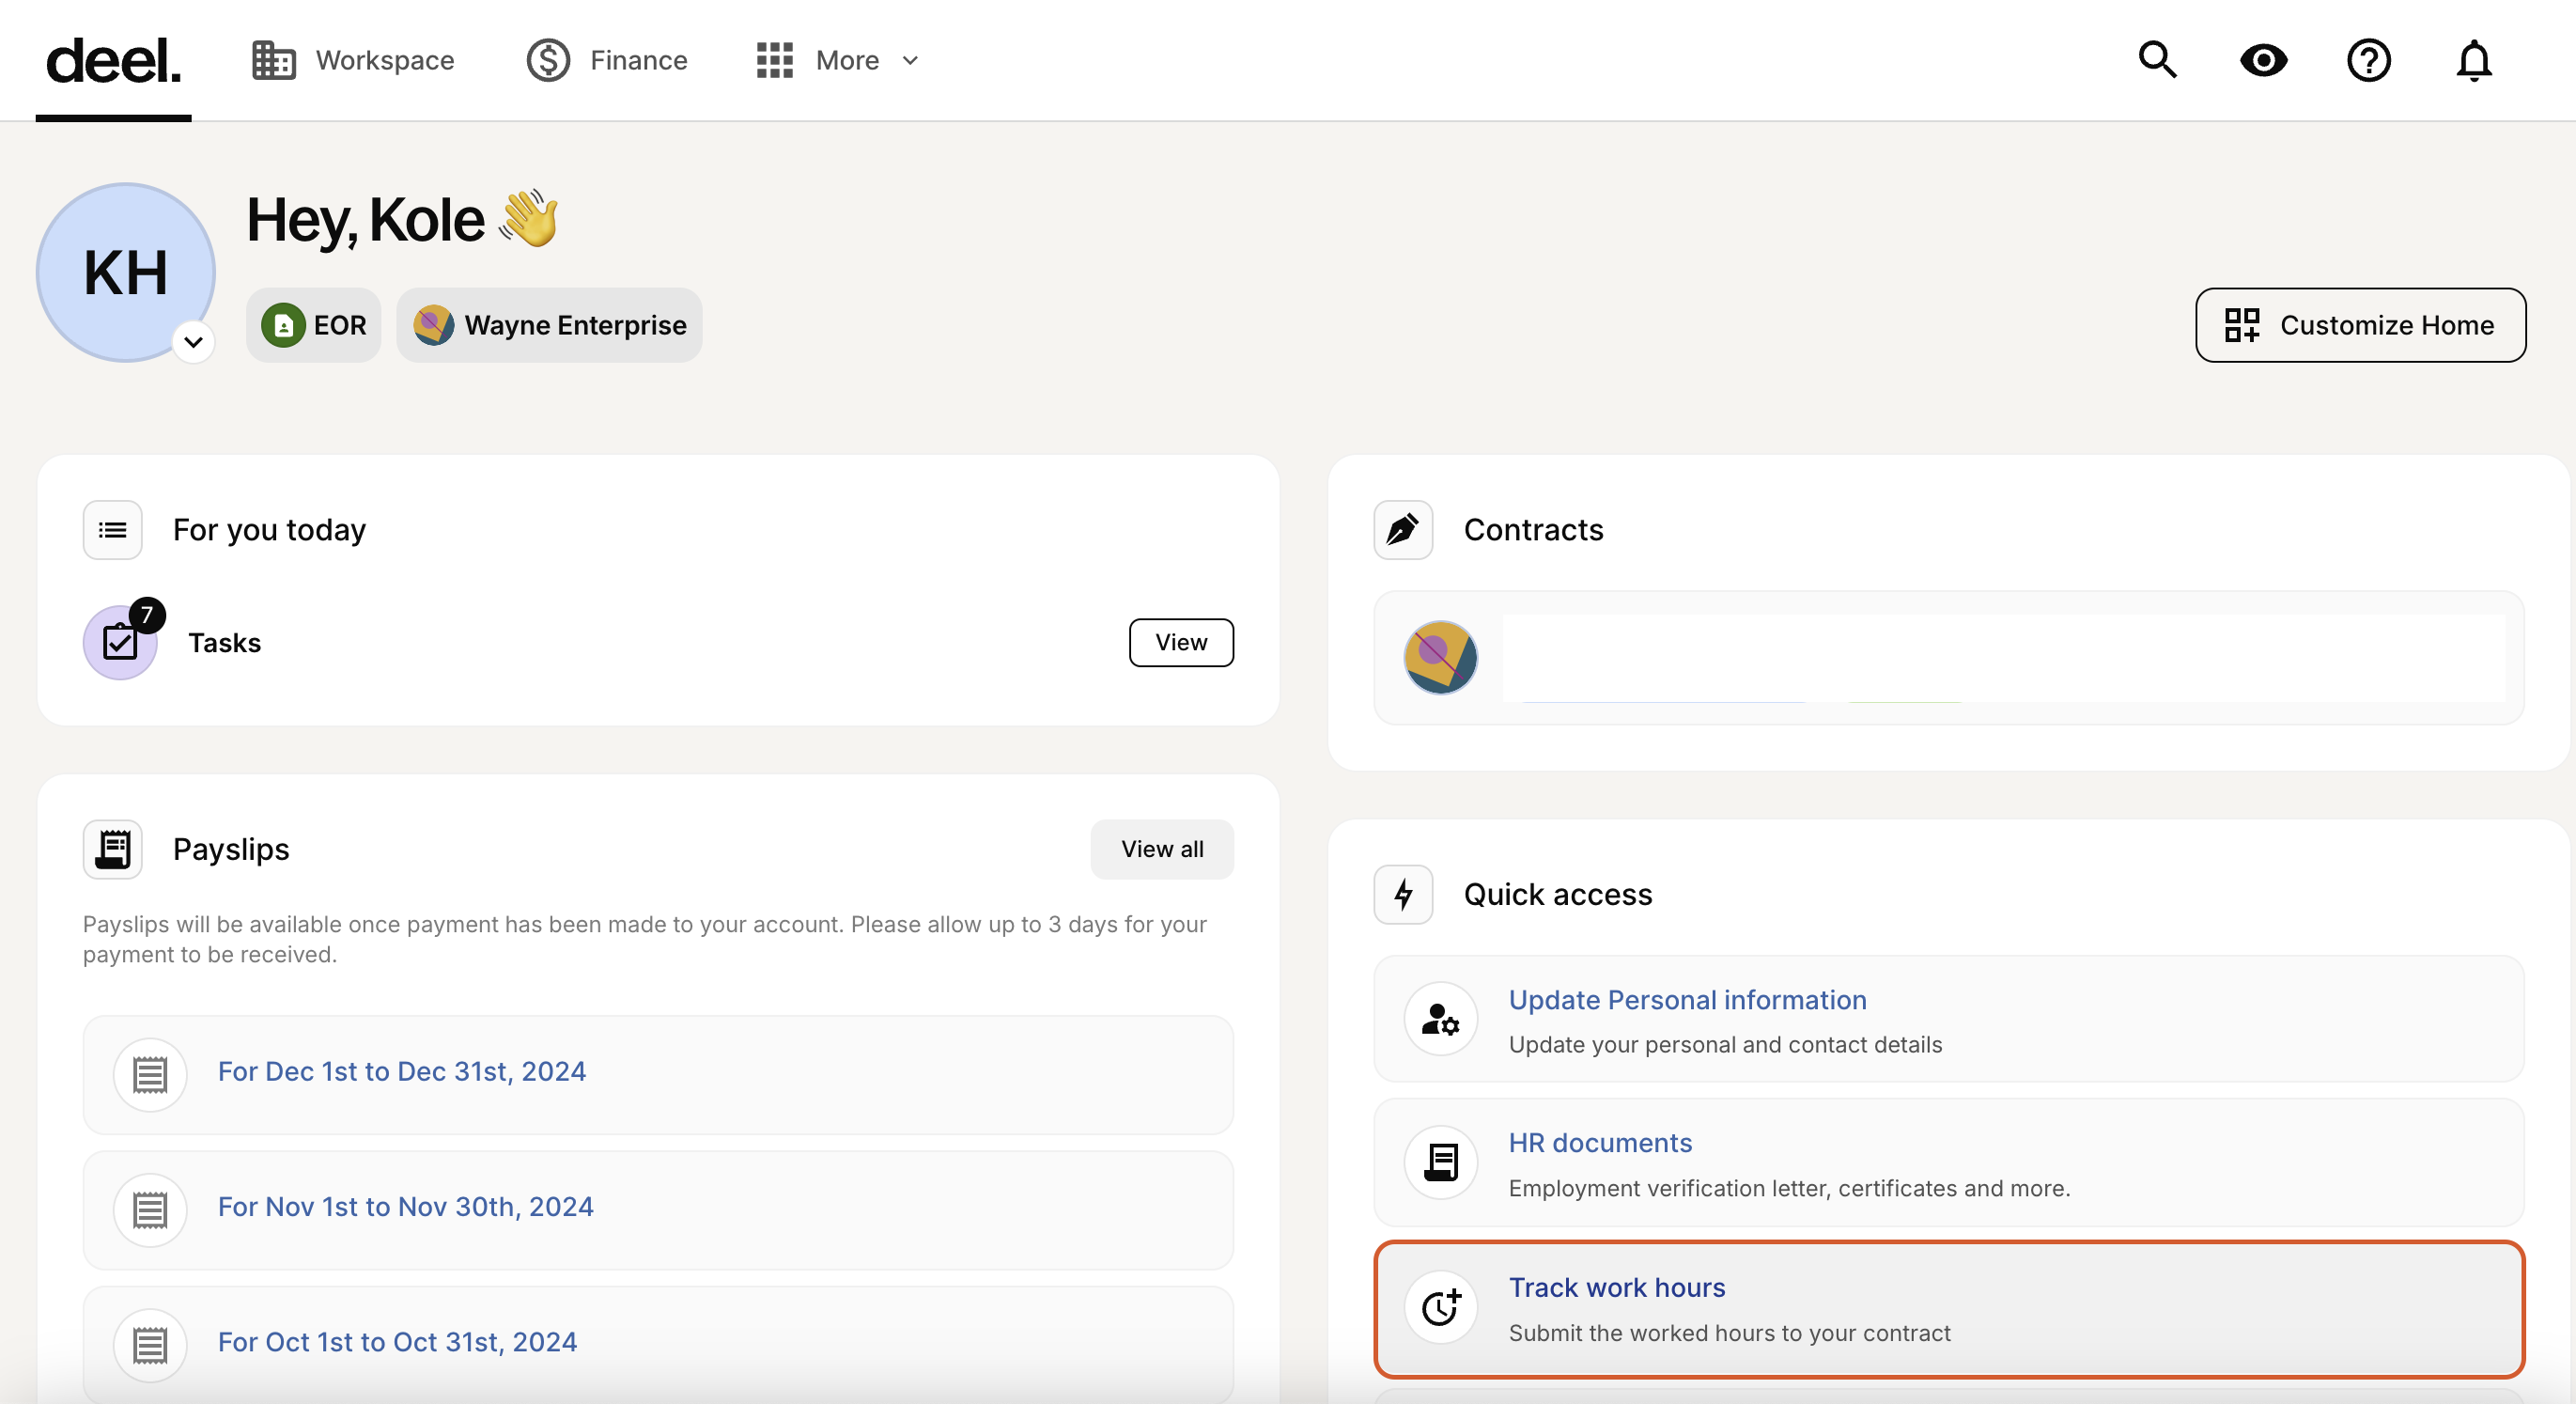Open the Workspace nav item
2576x1404 pixels.
coord(353,60)
